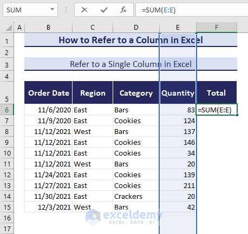This screenshot has height=234, width=248.
Task: Select column D header
Action: [136, 28]
